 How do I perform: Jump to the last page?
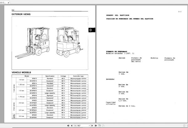pyautogui.click(x=96, y=126)
